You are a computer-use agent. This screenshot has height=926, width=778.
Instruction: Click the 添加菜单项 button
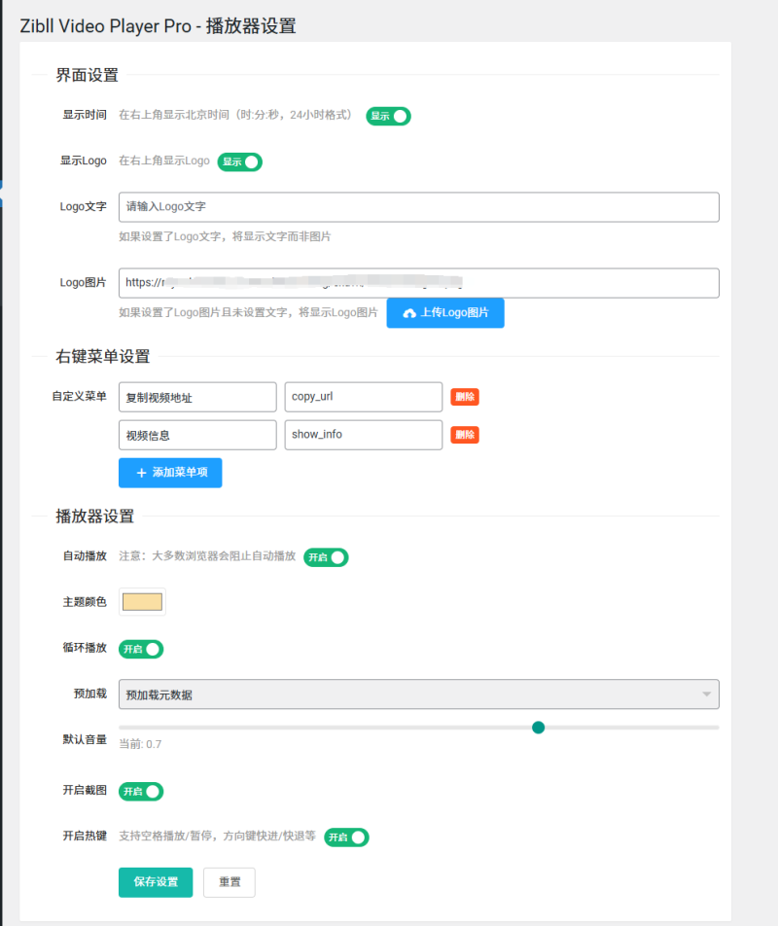coord(170,473)
